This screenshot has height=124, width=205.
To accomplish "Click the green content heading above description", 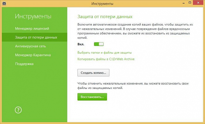I will tap(105, 16).
